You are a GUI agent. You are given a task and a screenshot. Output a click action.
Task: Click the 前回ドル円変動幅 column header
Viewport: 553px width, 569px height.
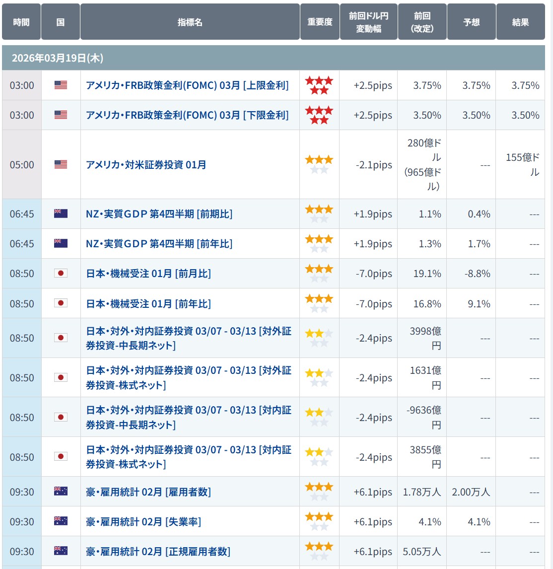[368, 22]
